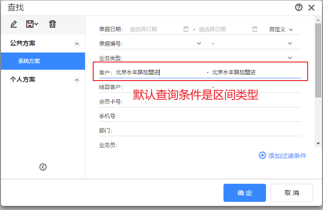
Task: Close the 查找 dialog
Action: 311,8
